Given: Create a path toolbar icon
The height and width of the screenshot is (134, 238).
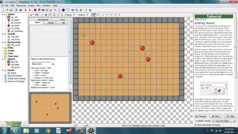Looking at the screenshot, I should [47, 10].
